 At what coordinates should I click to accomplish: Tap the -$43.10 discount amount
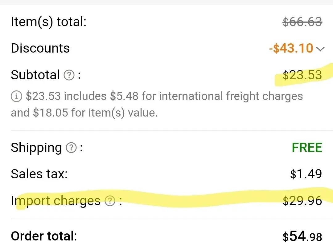[291, 48]
